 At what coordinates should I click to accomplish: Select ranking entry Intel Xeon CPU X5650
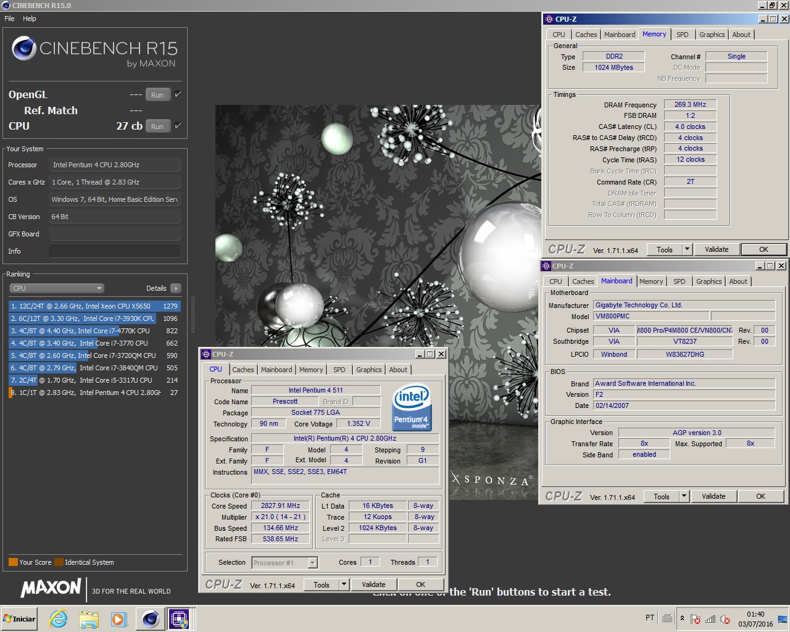(94, 306)
